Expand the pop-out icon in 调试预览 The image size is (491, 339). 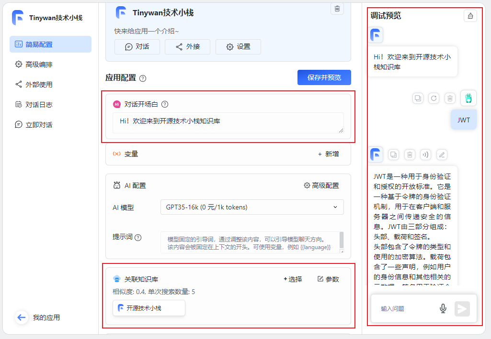470,16
